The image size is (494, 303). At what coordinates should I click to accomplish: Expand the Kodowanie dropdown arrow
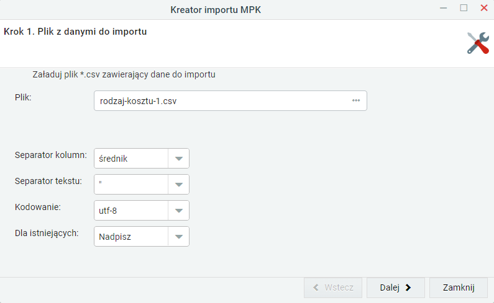click(x=178, y=211)
